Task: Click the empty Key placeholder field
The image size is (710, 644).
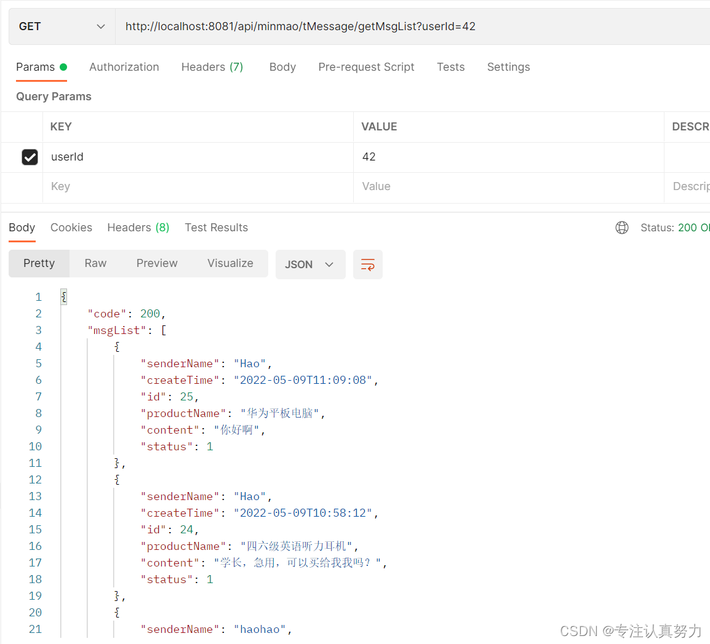Action: point(198,186)
